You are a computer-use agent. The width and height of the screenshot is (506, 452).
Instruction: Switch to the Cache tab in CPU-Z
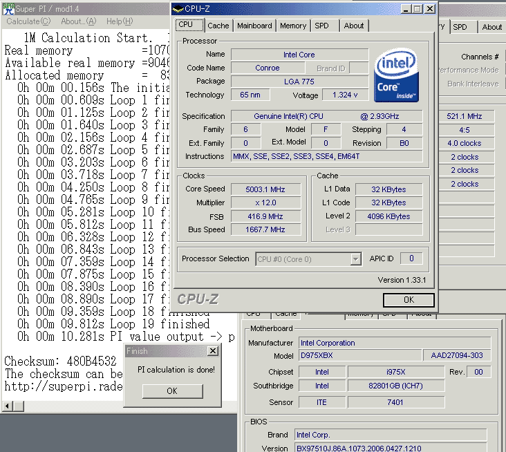point(218,26)
